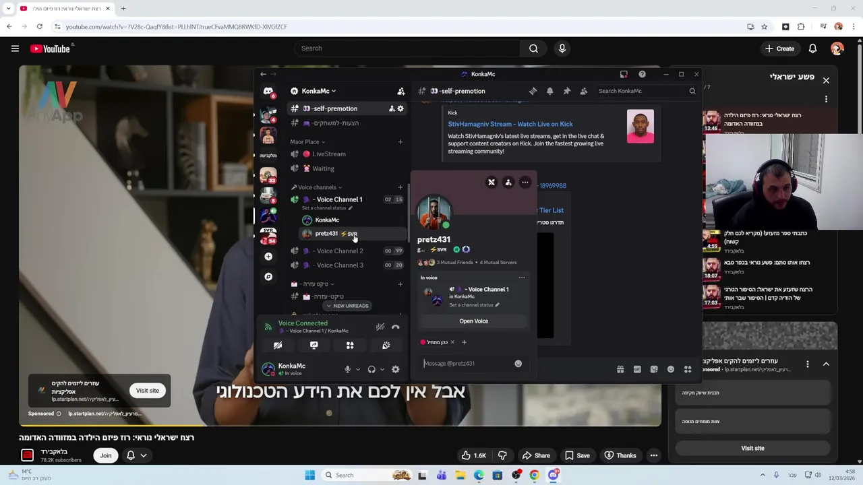Click add friend icon on pretz431 profile
The image size is (863, 485).
[x=508, y=183]
